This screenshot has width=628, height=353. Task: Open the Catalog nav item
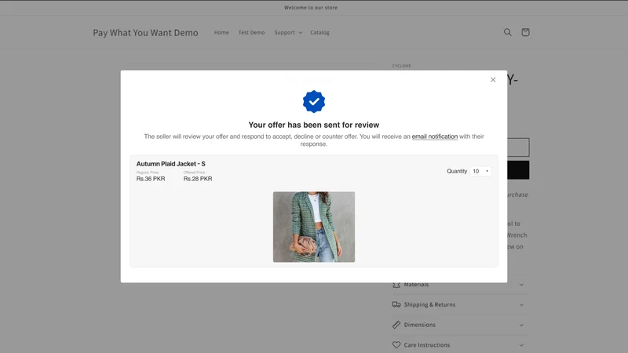point(319,32)
